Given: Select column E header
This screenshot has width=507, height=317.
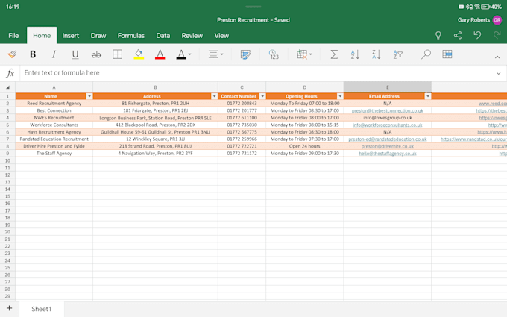Looking at the screenshot, I should (x=388, y=87).
